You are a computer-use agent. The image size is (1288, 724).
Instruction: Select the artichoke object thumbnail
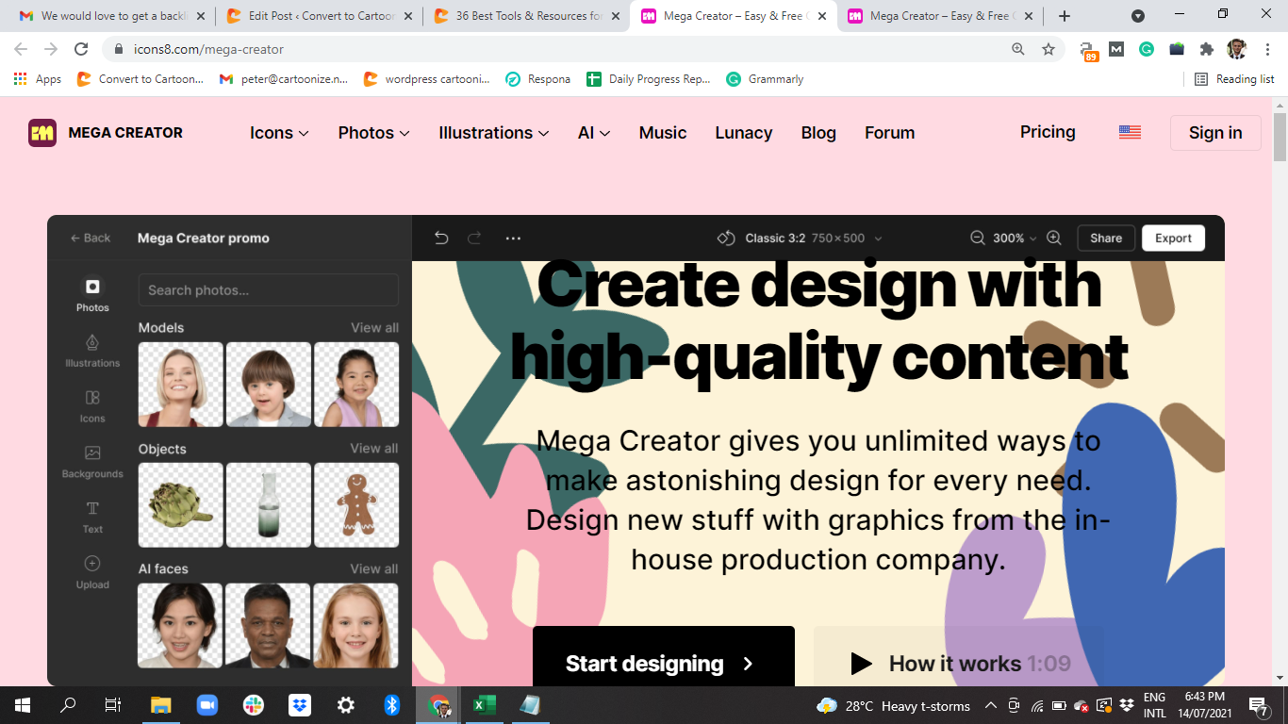click(181, 505)
